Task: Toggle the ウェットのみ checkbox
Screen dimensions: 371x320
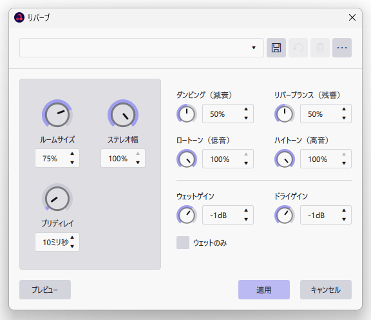Action: click(183, 243)
